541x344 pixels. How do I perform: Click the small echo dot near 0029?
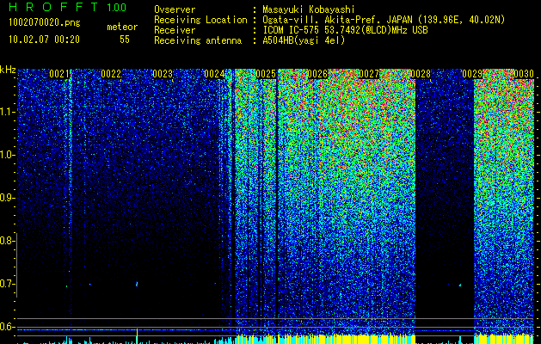[x=460, y=285]
